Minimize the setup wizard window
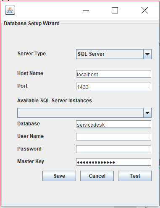 (x=86, y=10)
